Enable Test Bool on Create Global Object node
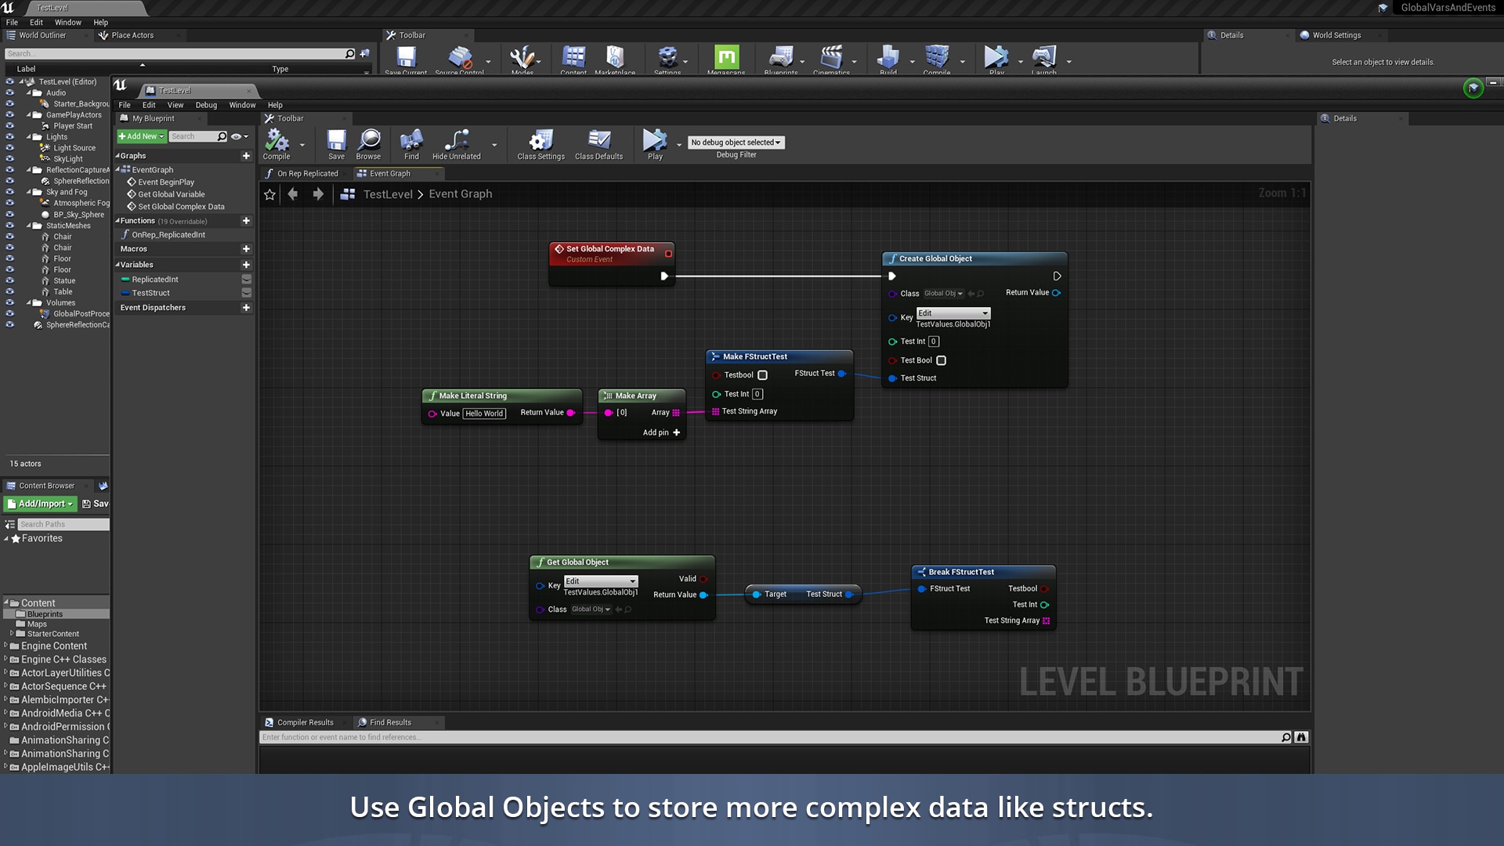1504x846 pixels. [x=942, y=360]
